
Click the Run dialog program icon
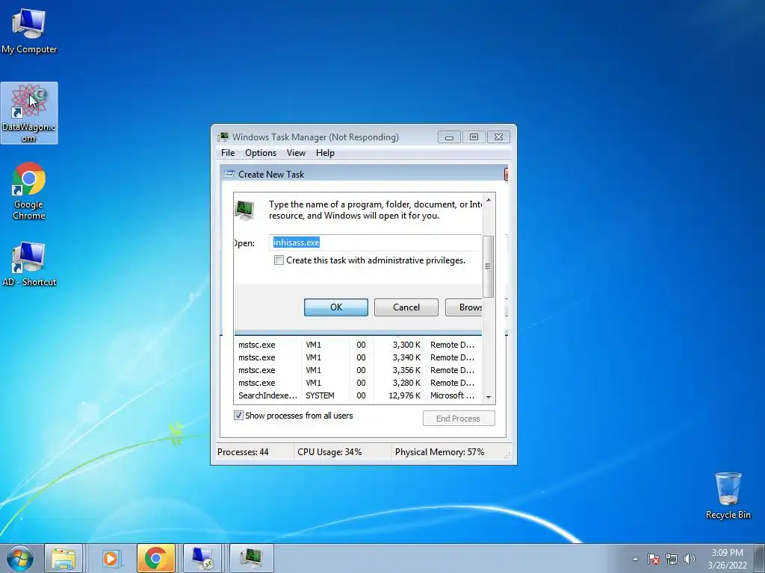click(244, 210)
